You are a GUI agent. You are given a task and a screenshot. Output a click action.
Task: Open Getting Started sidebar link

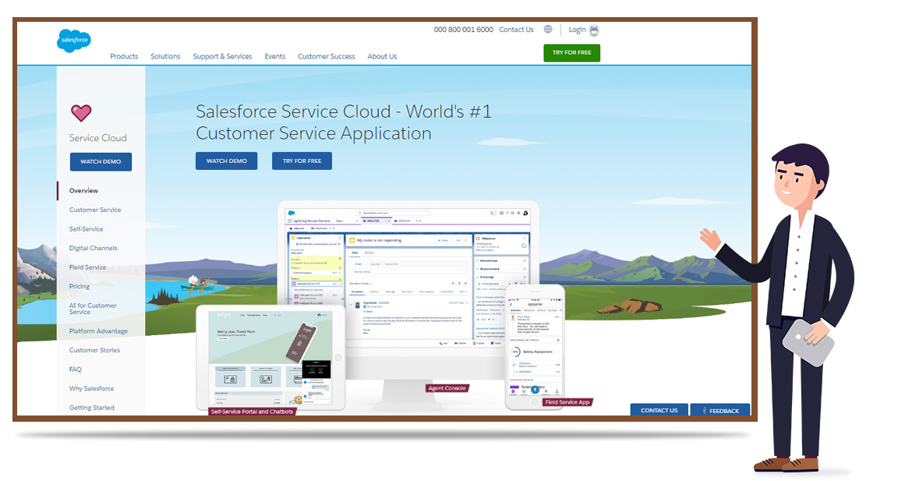pos(92,408)
